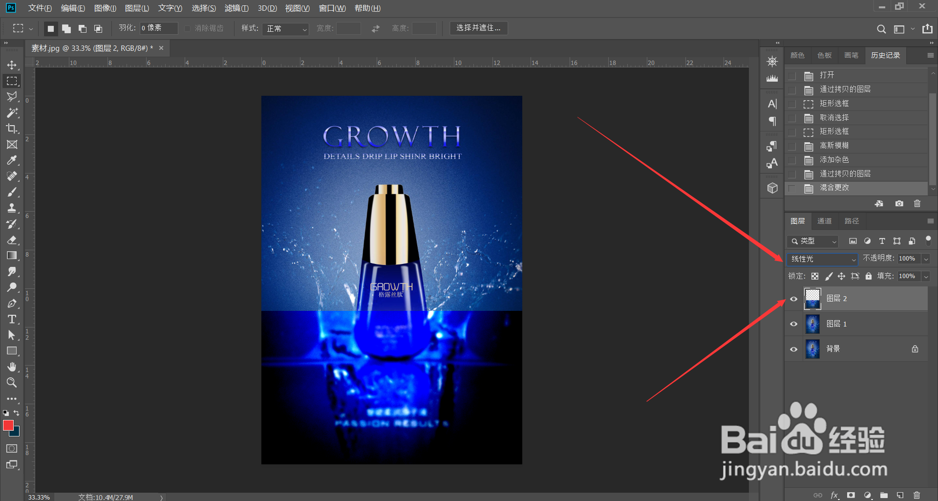The width and height of the screenshot is (938, 501).
Task: Select the Zoom tool
Action: tap(12, 383)
